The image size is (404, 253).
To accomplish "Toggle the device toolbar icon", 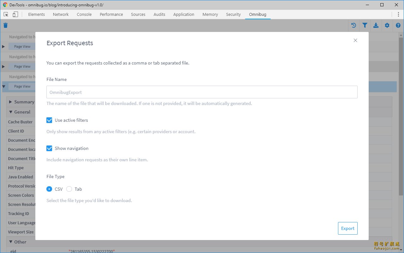I will [x=15, y=14].
